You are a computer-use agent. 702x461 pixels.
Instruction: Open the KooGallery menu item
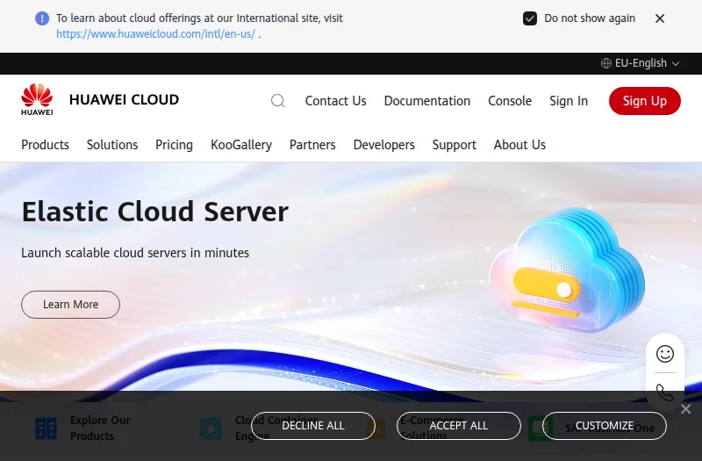(241, 145)
